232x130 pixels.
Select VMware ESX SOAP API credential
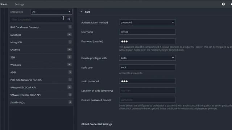coord(41,87)
